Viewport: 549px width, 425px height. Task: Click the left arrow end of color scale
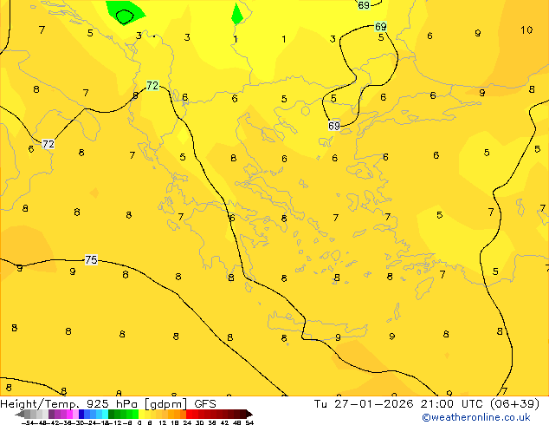coord(20,414)
